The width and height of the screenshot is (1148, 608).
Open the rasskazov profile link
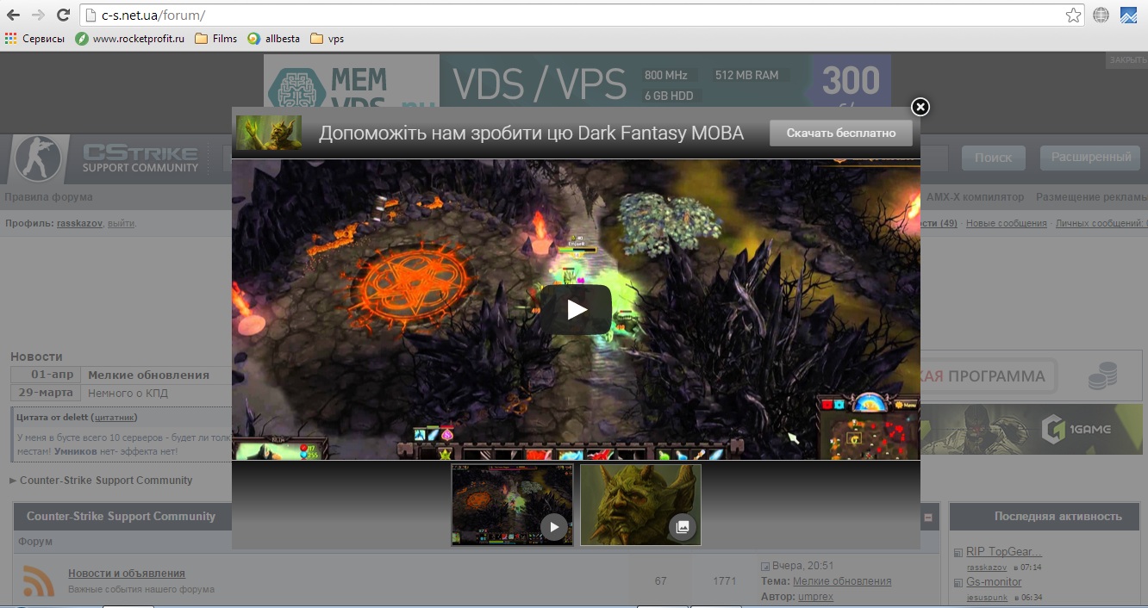(x=79, y=223)
